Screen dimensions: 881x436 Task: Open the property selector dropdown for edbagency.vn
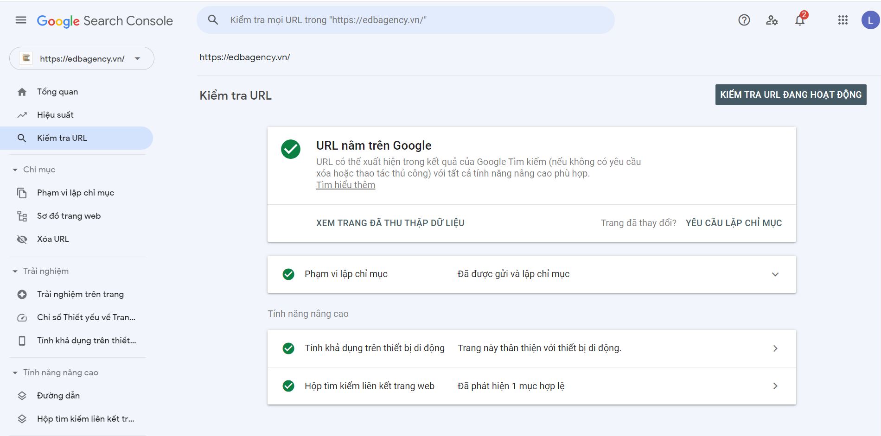coord(137,58)
